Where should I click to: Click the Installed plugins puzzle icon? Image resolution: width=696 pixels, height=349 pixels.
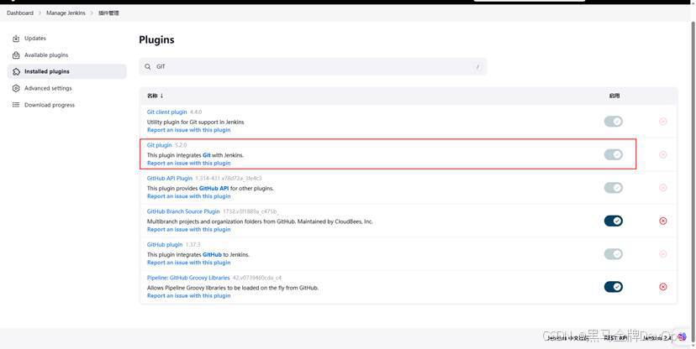click(x=16, y=72)
